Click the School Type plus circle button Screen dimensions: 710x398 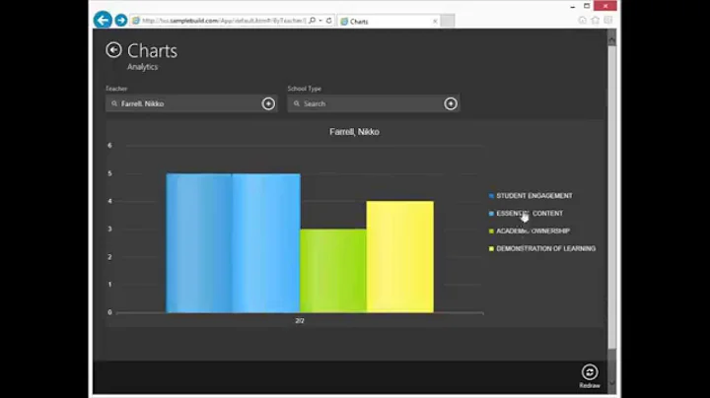click(451, 103)
